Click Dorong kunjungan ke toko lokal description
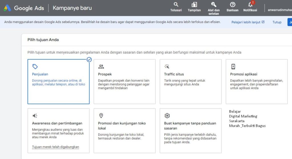 pyautogui.click(x=121, y=136)
